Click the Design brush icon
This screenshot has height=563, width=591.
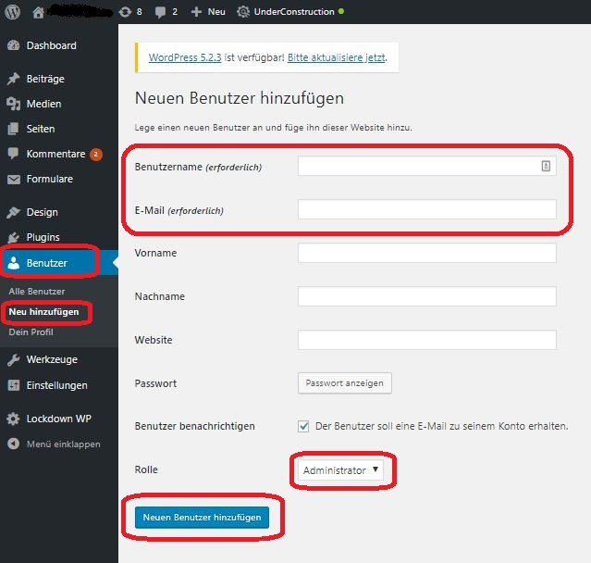coord(14,212)
